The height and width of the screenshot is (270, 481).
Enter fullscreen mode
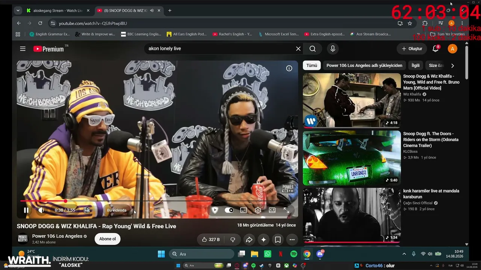pyautogui.click(x=286, y=210)
